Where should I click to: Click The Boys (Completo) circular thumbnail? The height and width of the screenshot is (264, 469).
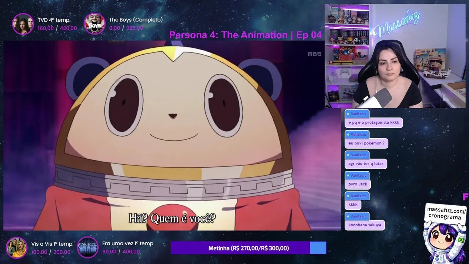click(x=95, y=24)
